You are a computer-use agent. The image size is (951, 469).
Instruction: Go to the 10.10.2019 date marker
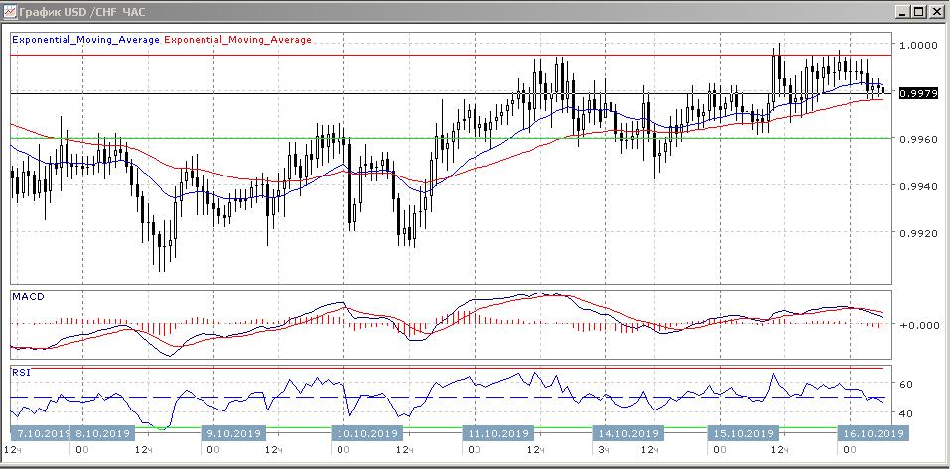click(x=367, y=434)
